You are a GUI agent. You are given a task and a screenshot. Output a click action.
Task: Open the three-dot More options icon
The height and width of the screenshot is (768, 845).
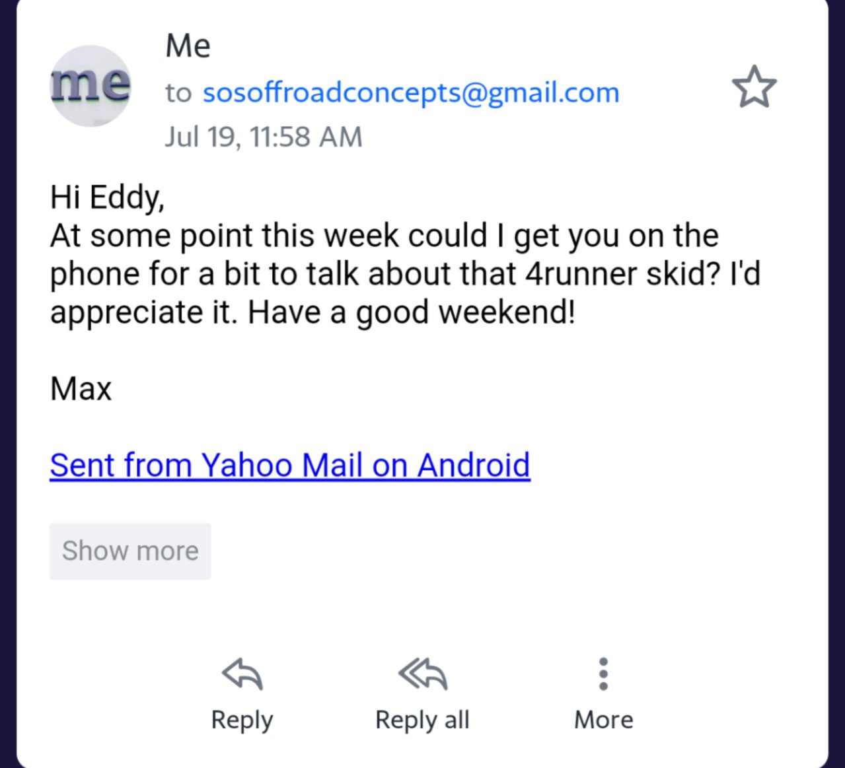(603, 674)
